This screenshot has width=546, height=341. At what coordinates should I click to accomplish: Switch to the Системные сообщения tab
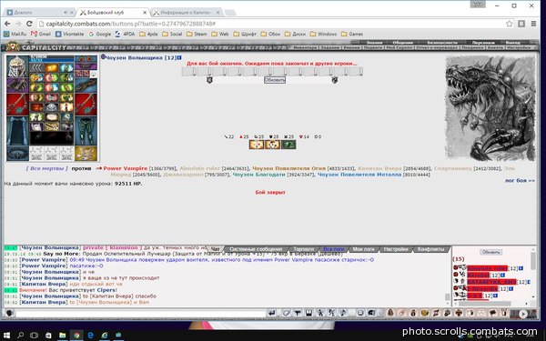[x=256, y=249]
